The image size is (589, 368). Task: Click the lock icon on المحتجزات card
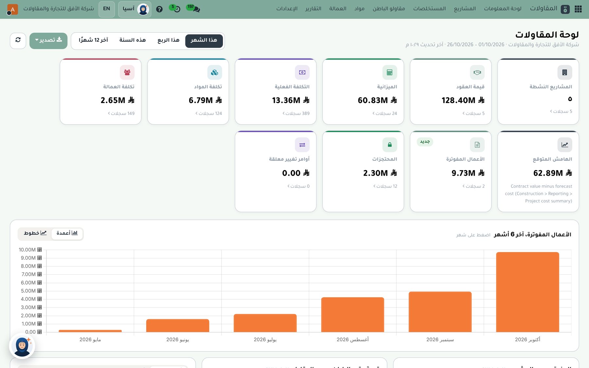(390, 145)
